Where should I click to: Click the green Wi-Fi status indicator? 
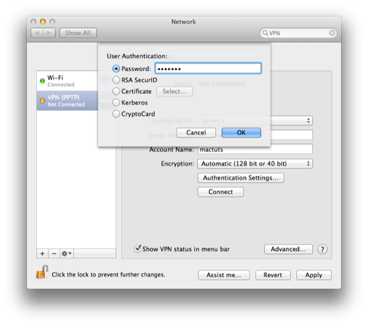42,81
